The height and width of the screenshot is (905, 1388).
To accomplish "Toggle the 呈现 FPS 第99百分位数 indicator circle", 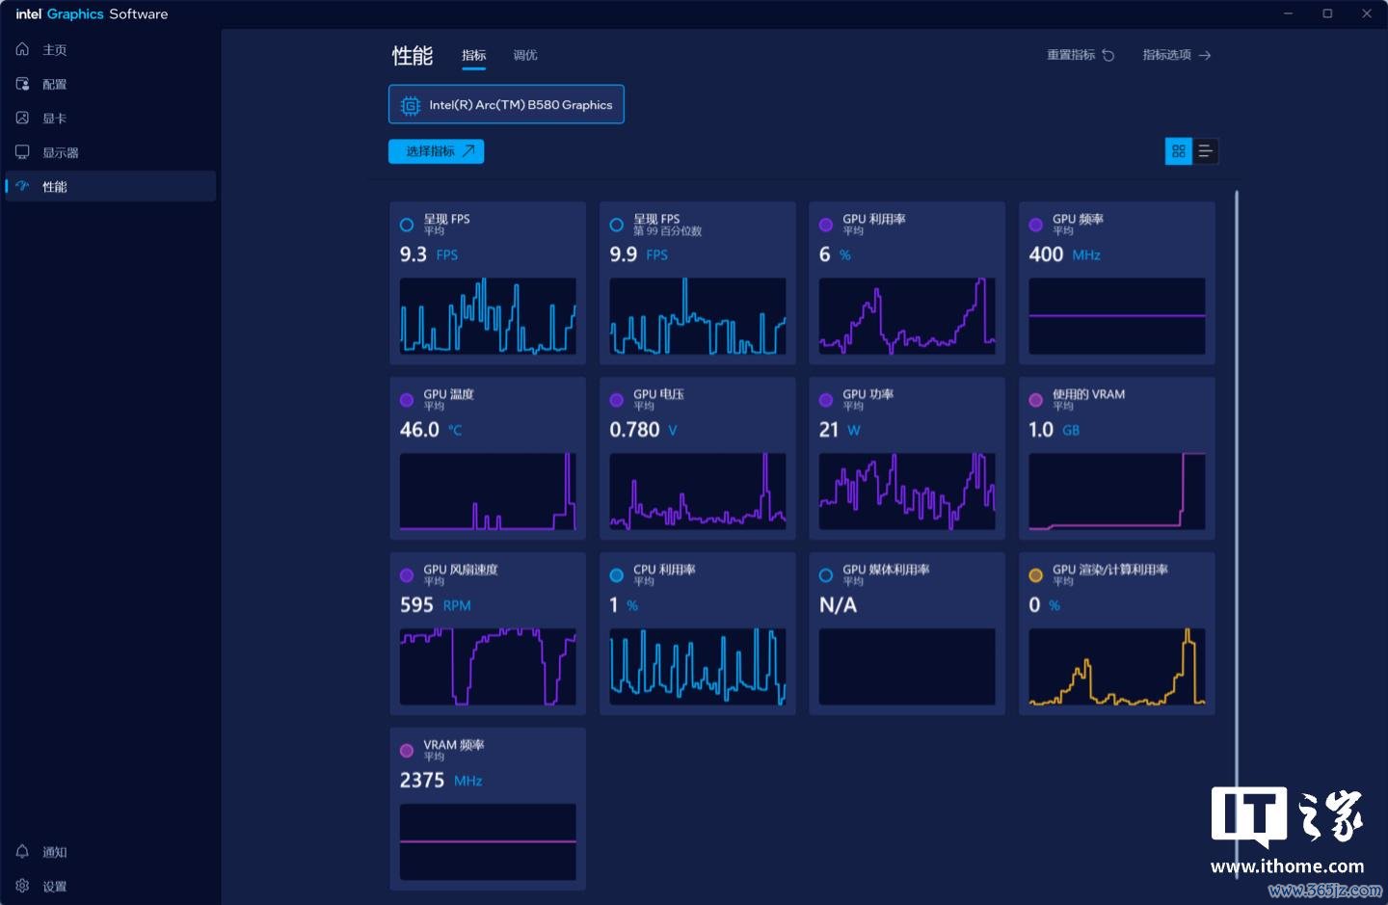I will (x=617, y=225).
